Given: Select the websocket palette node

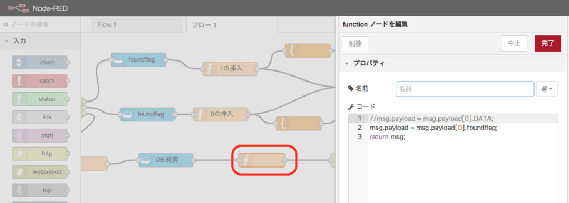Looking at the screenshot, I should pos(39,171).
